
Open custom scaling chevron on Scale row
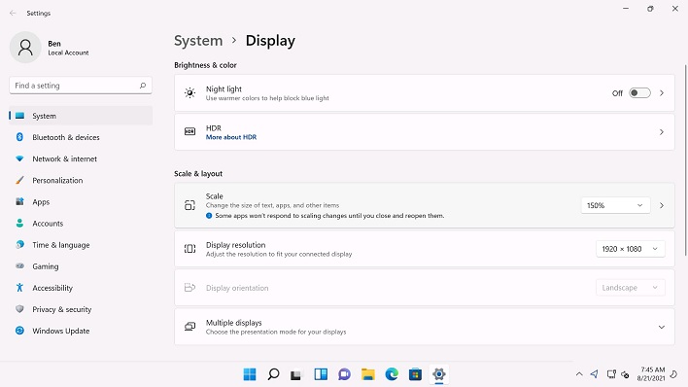click(x=662, y=205)
